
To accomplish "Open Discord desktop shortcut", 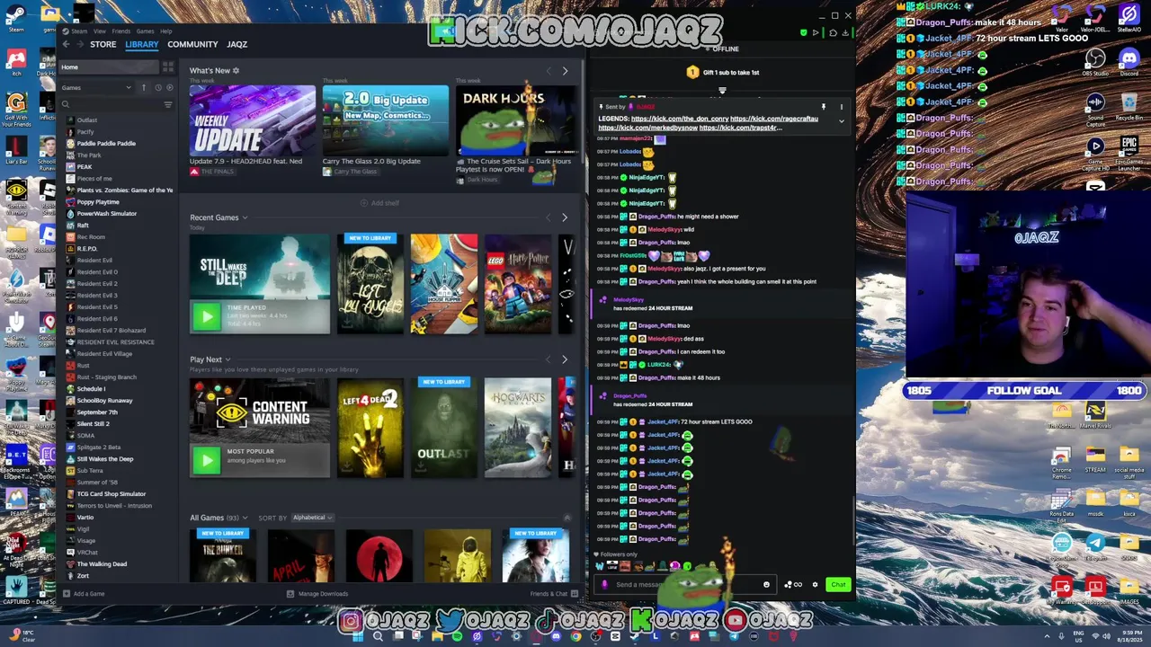I will (1129, 61).
